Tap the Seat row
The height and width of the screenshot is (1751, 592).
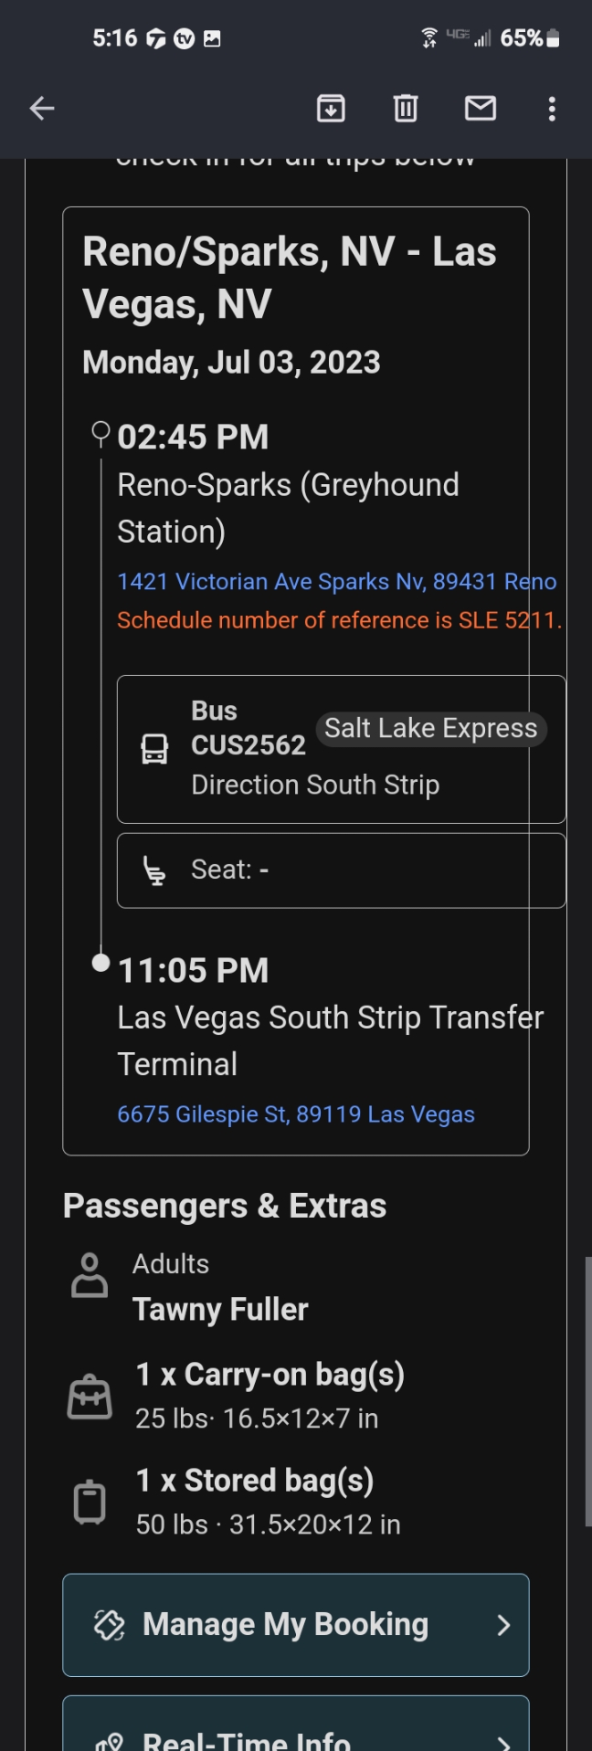pos(341,870)
